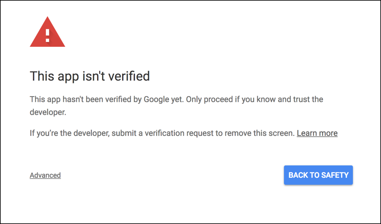Click the paragraph about Google verification

coord(176,106)
